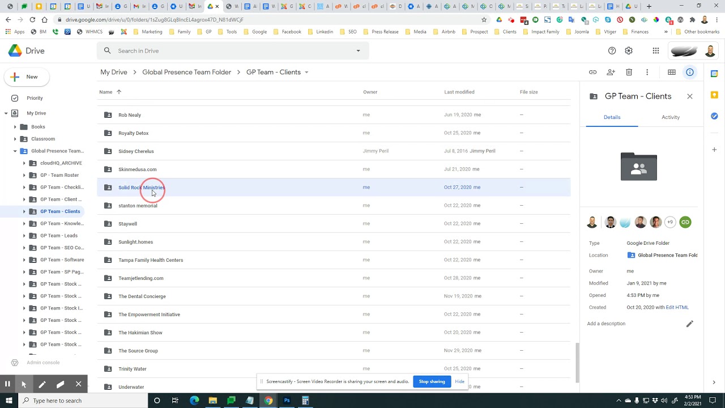Click the Add a description field
725x408 pixels.
[x=606, y=324]
